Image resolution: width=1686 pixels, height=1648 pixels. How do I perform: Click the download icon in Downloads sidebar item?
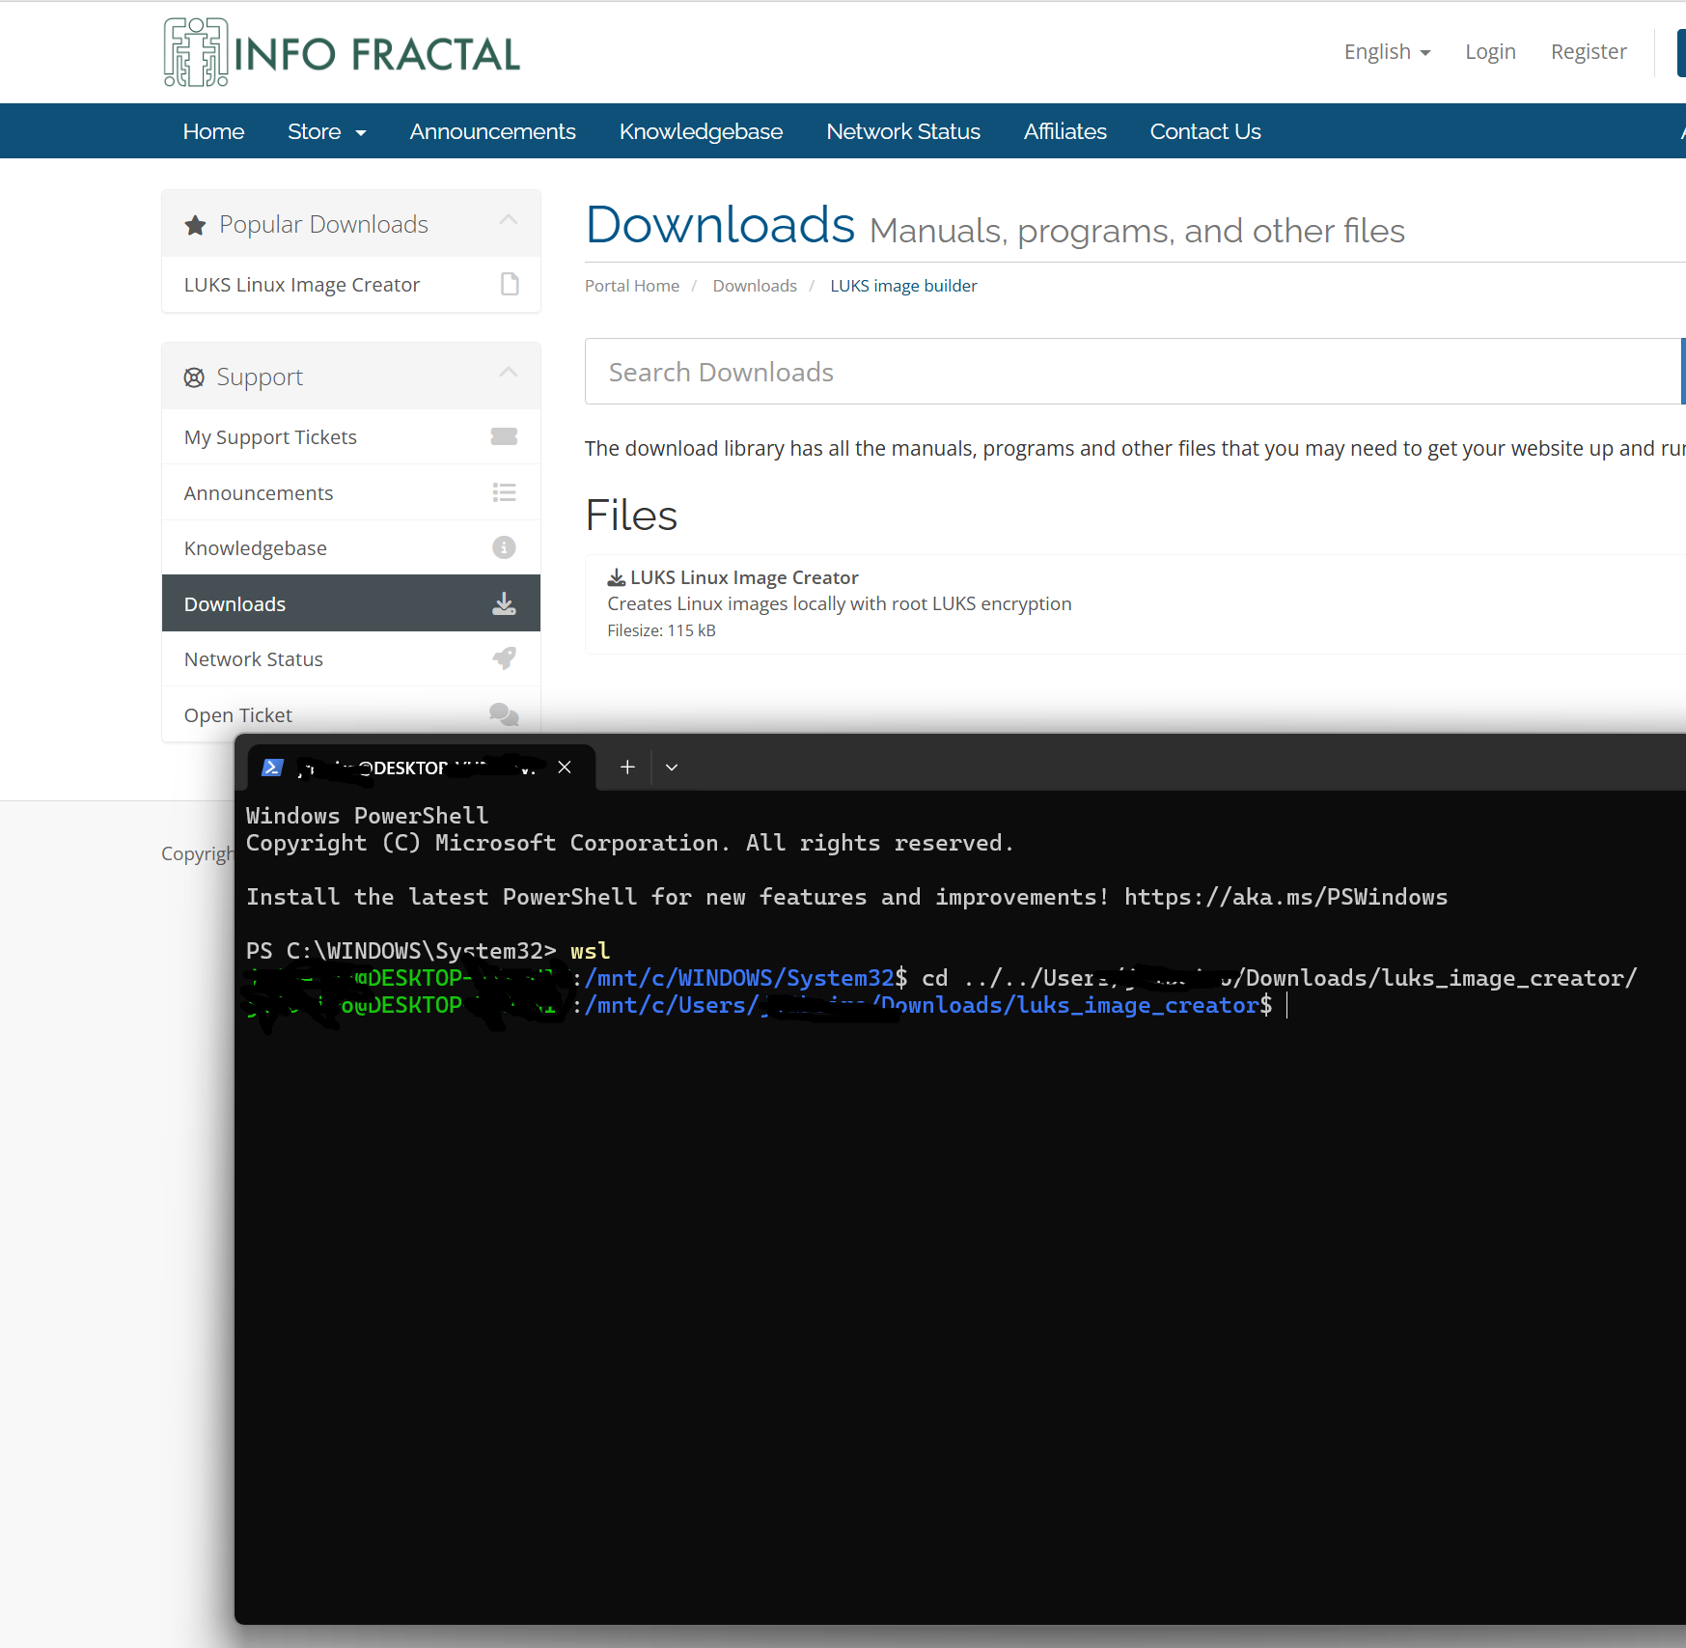(x=504, y=604)
